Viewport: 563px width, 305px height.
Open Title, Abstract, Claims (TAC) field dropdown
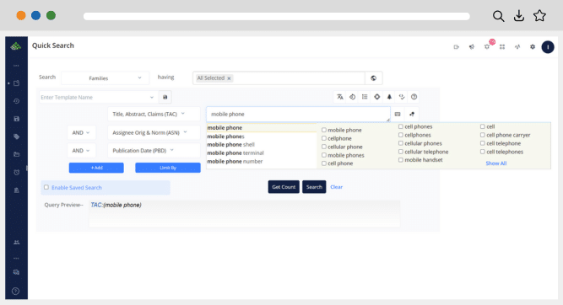(154, 114)
